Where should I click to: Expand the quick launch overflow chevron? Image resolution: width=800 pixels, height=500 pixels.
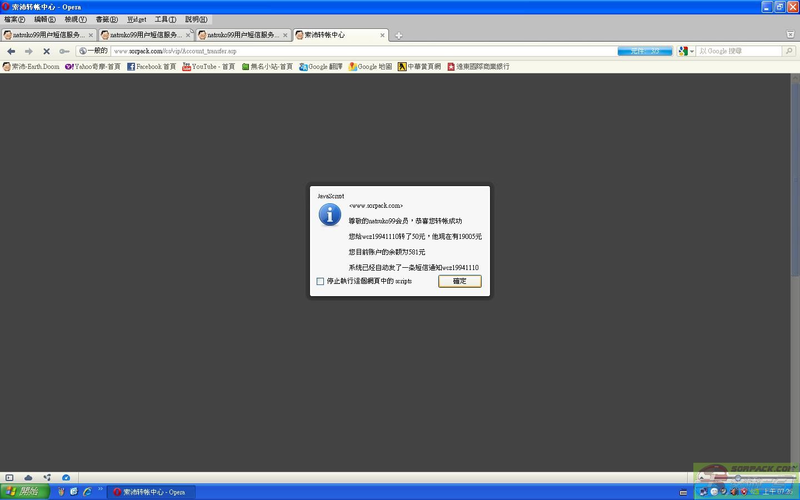101,489
